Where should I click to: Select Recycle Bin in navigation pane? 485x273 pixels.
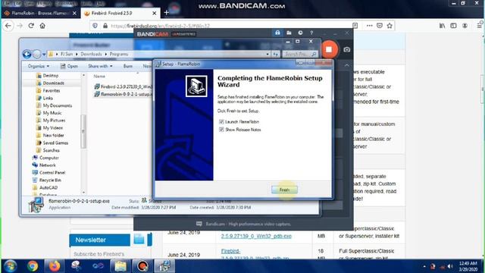pyautogui.click(x=50, y=180)
